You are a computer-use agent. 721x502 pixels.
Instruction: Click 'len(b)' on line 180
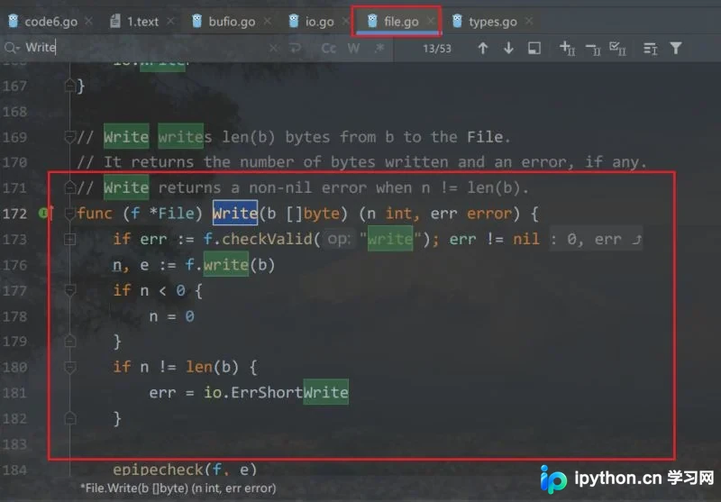[x=212, y=367]
